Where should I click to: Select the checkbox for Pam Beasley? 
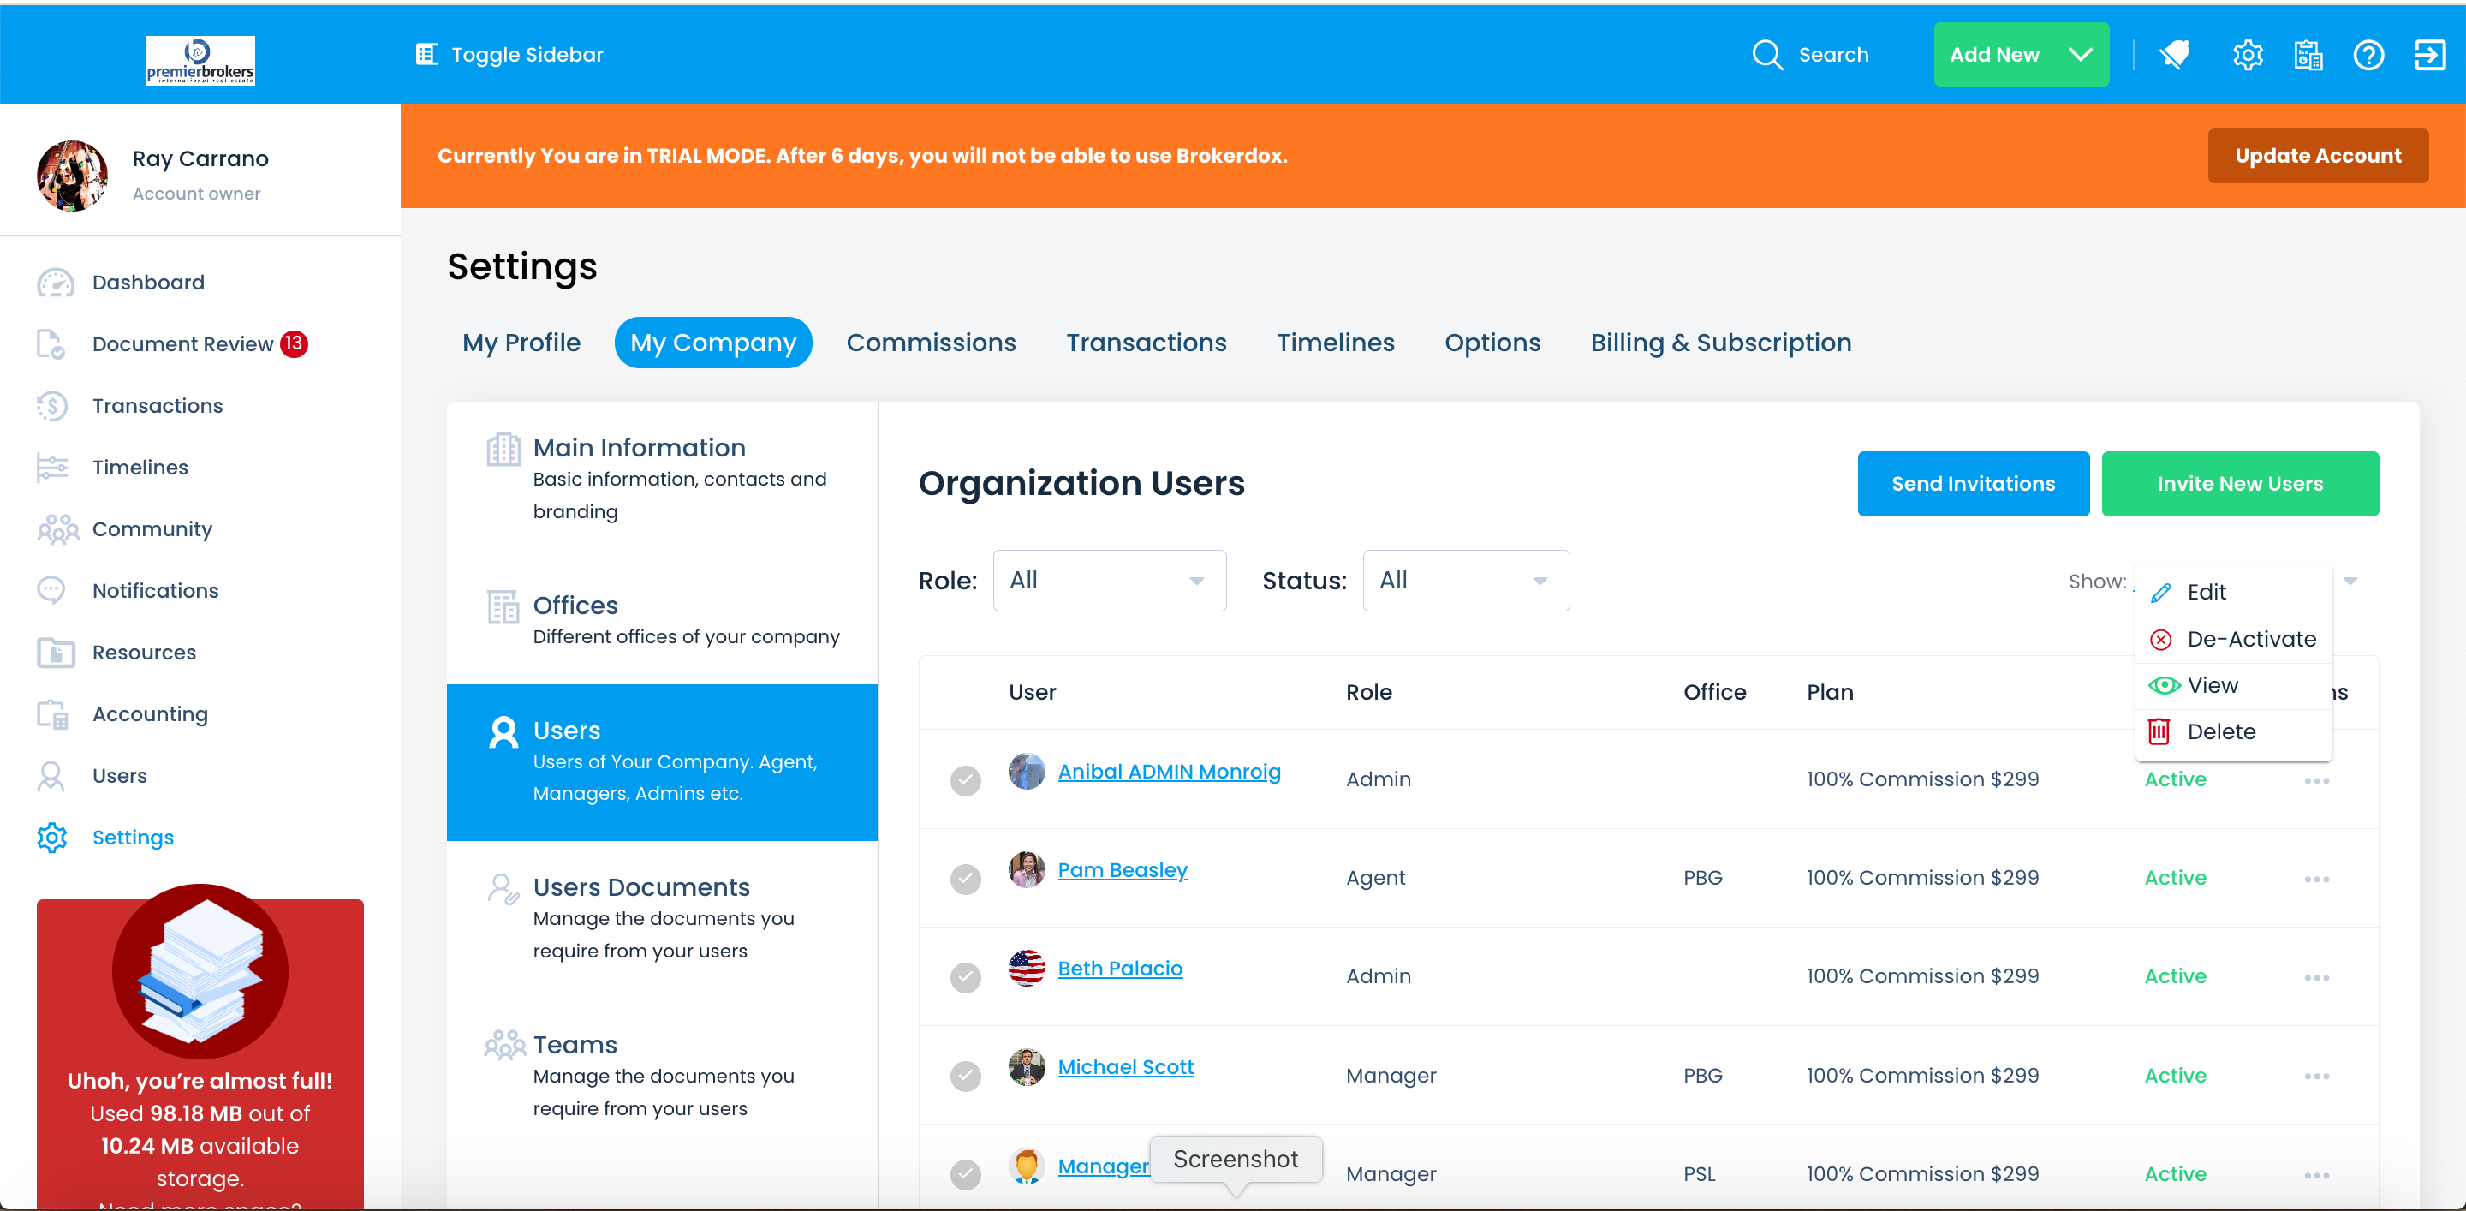(x=965, y=879)
